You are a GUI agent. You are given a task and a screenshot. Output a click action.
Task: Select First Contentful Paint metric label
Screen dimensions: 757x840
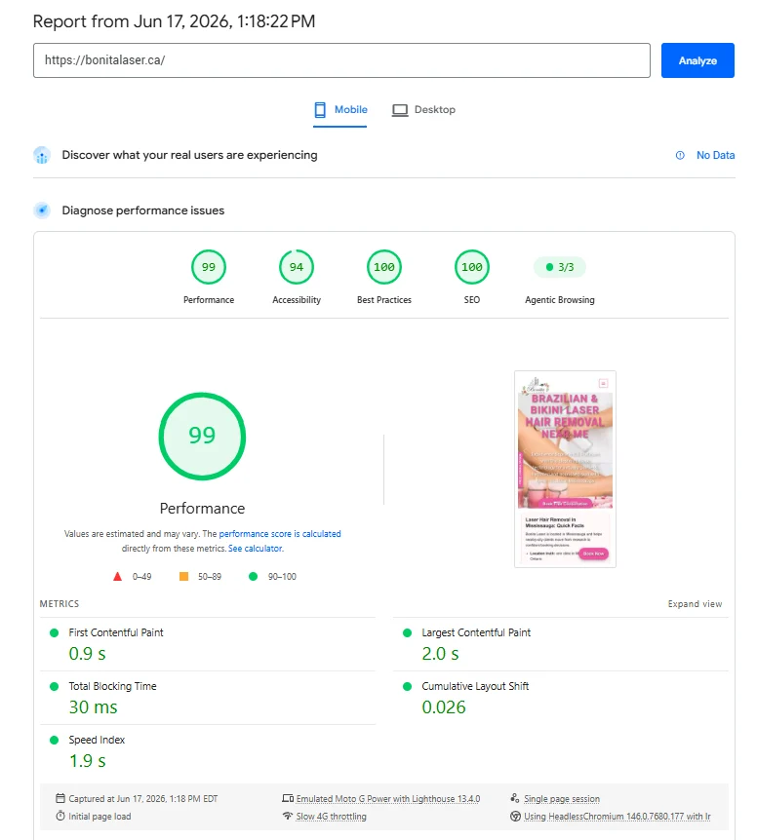116,632
